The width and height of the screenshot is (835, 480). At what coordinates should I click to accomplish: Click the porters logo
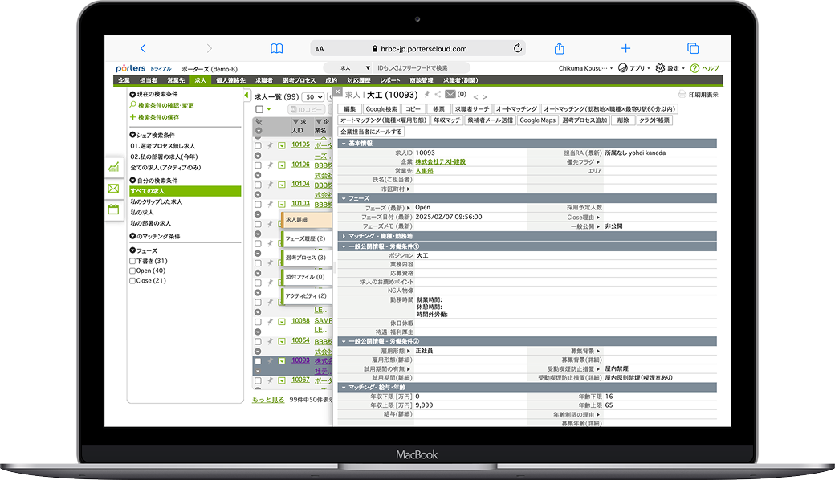tap(130, 69)
